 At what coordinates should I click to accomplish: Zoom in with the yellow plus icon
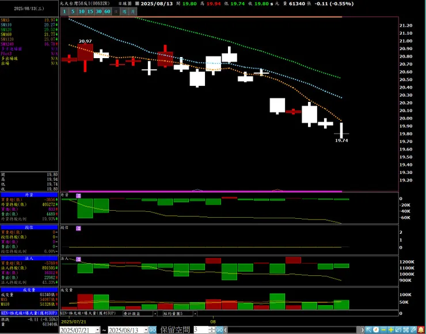[x=391, y=330]
